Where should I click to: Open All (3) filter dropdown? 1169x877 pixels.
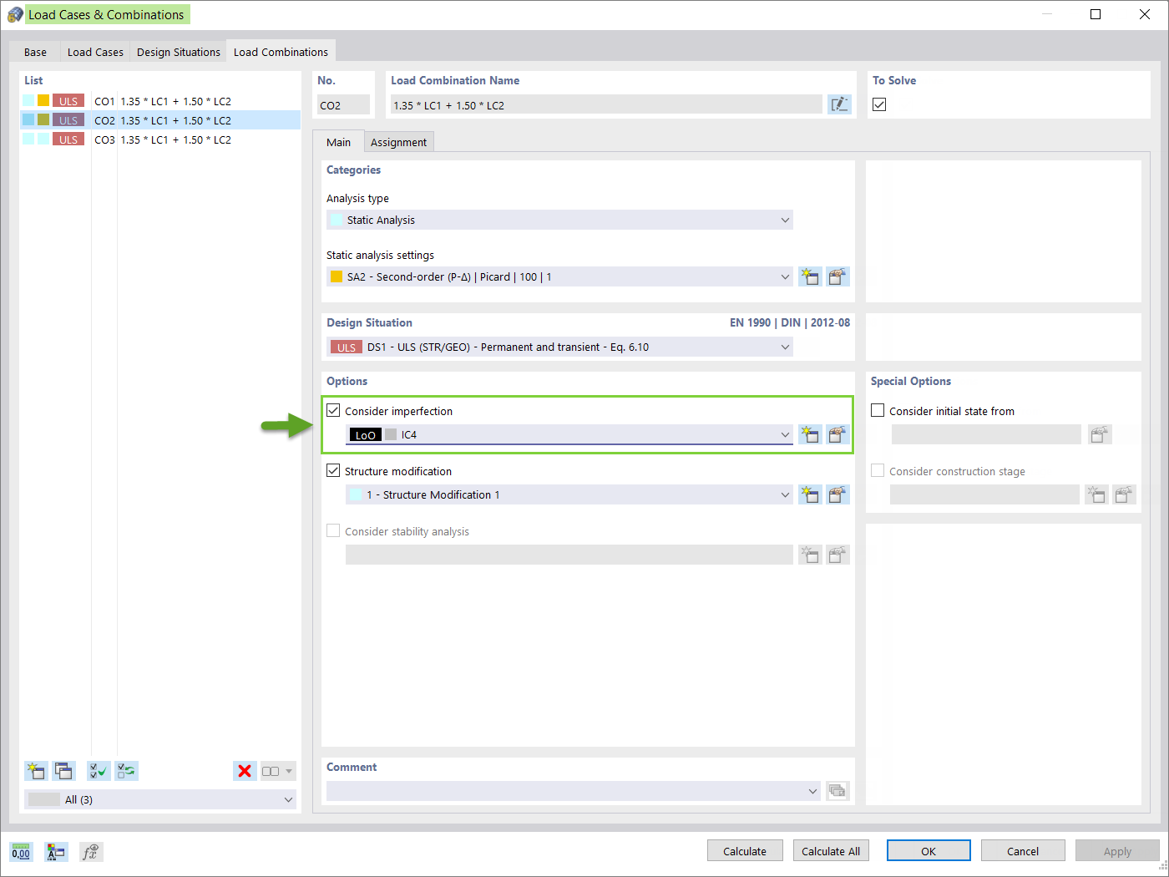pos(160,799)
